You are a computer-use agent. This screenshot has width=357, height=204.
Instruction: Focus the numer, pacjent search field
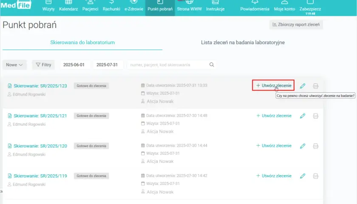coord(168,65)
